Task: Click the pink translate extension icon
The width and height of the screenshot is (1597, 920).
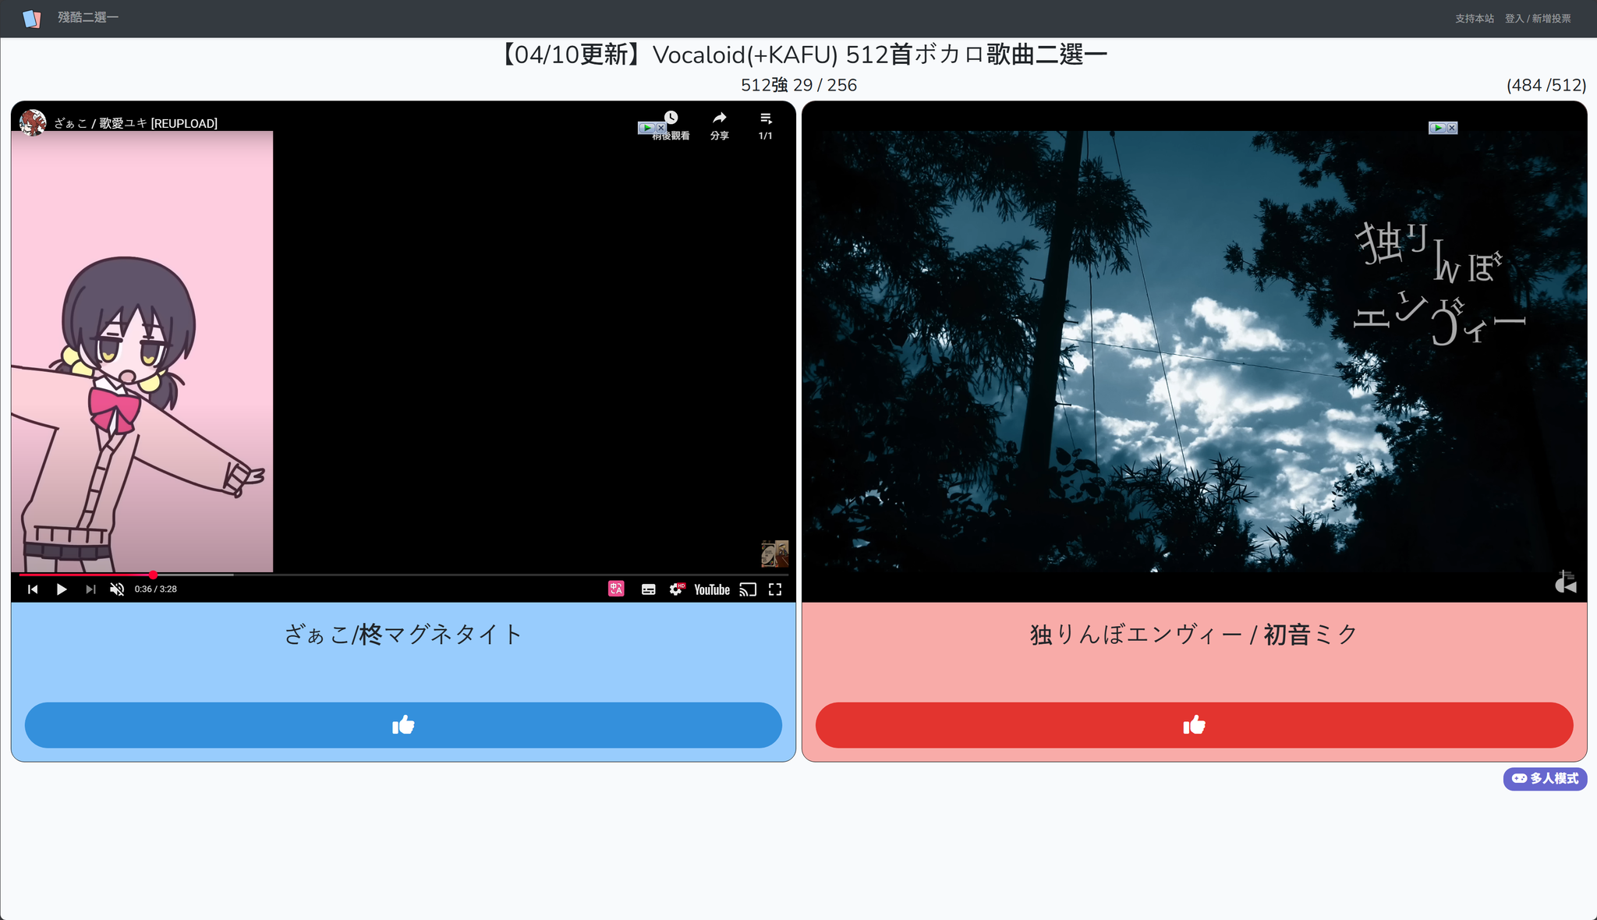Action: (616, 589)
